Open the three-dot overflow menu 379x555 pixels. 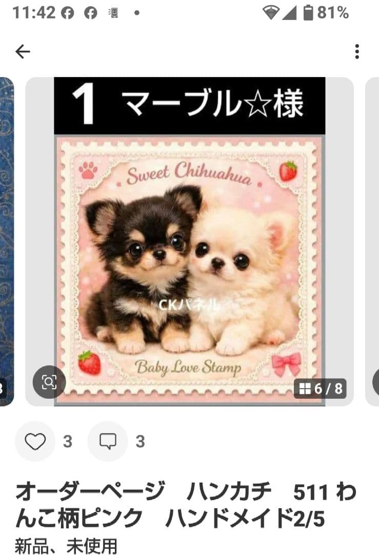(357, 52)
